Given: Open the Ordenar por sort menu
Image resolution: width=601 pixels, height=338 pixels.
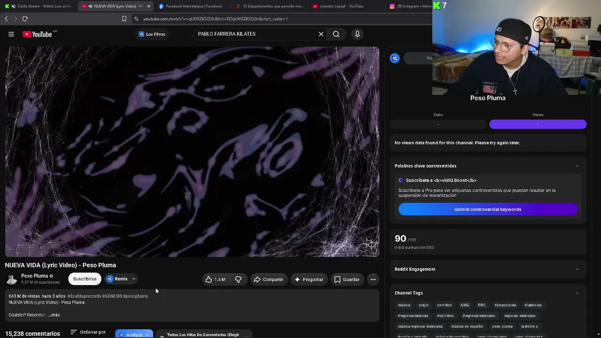Looking at the screenshot, I should point(88,332).
